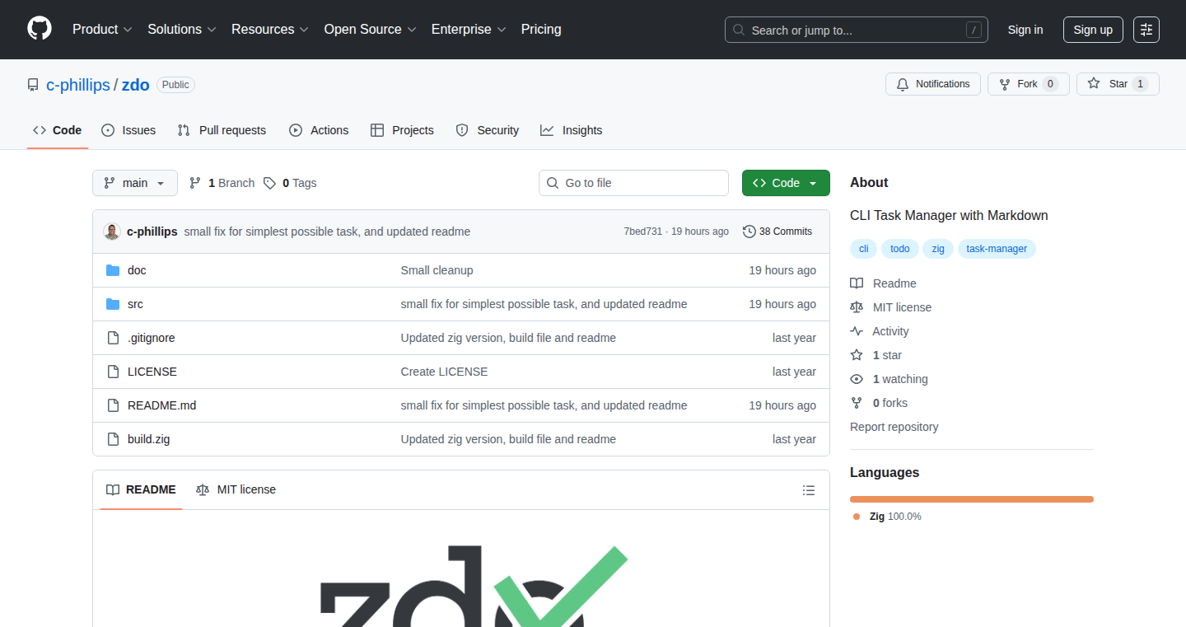Expand the Solutions menu
This screenshot has width=1186, height=627.
(x=182, y=29)
